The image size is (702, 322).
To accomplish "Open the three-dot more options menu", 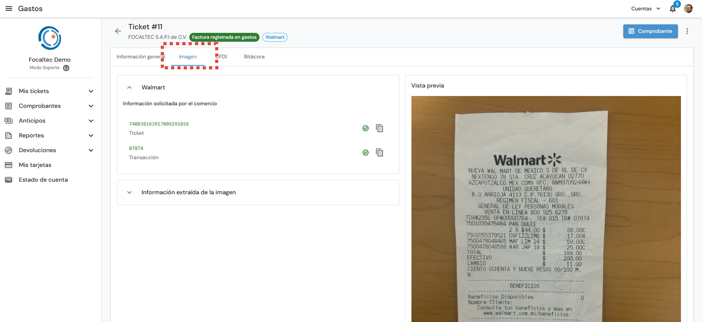I will [x=687, y=31].
